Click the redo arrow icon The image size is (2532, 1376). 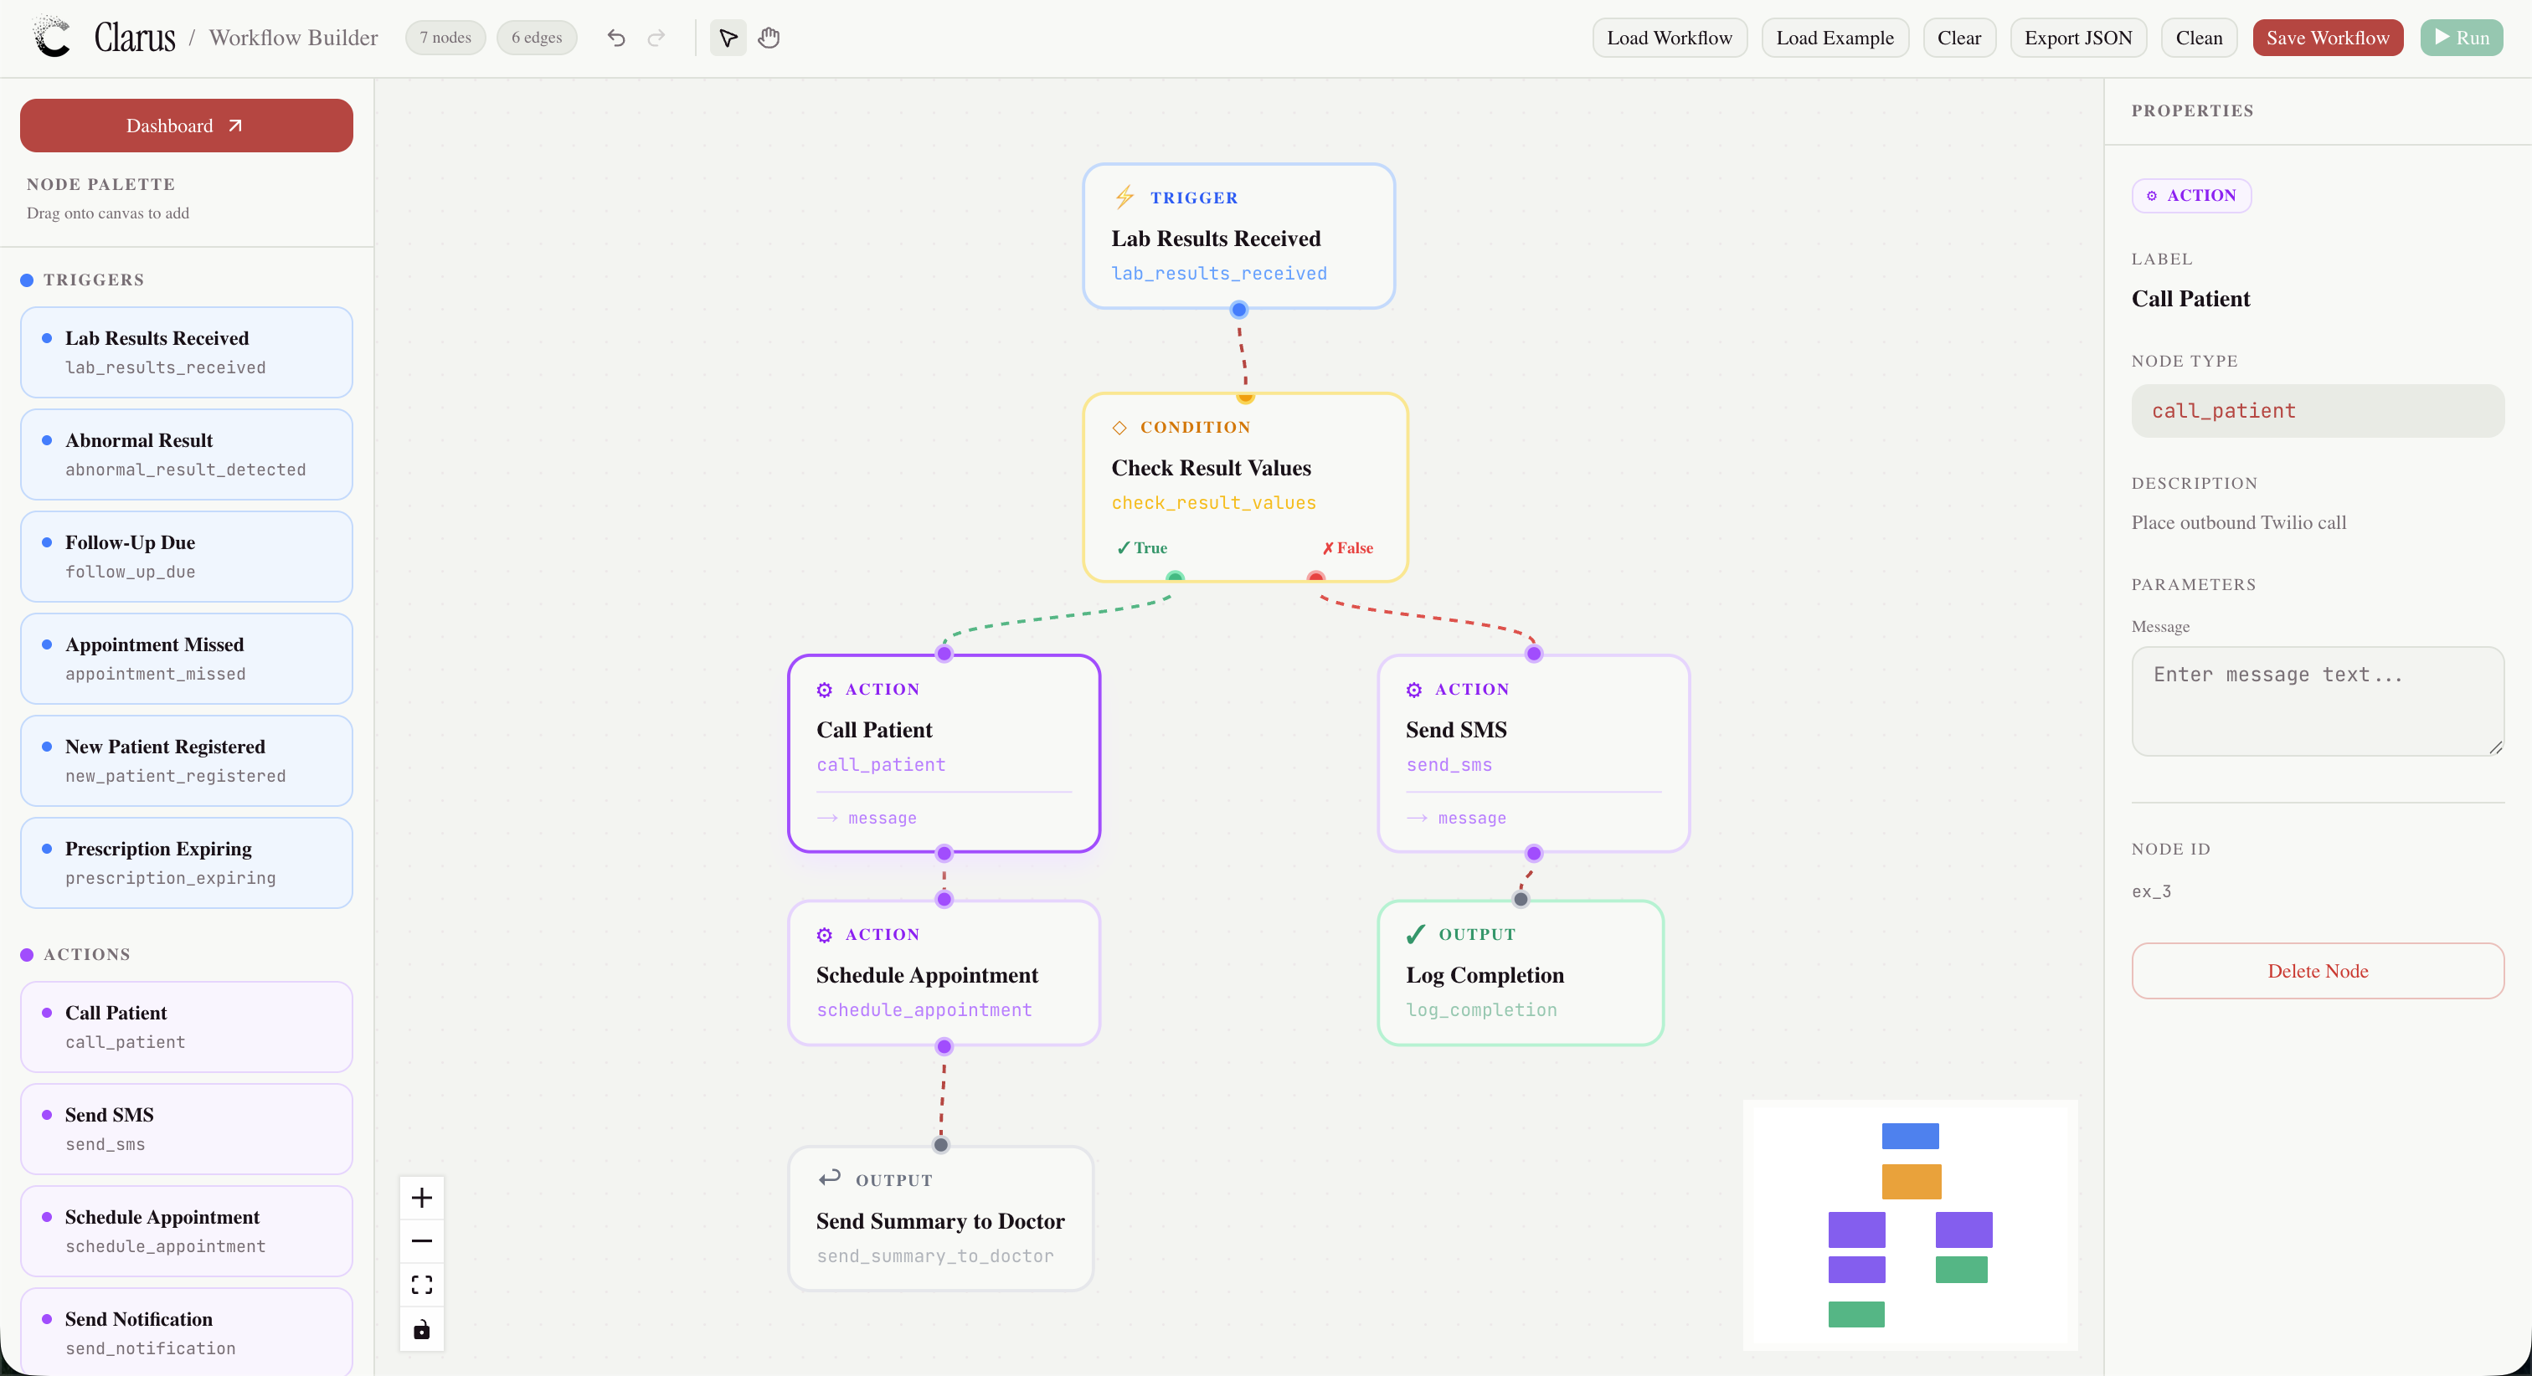[656, 38]
